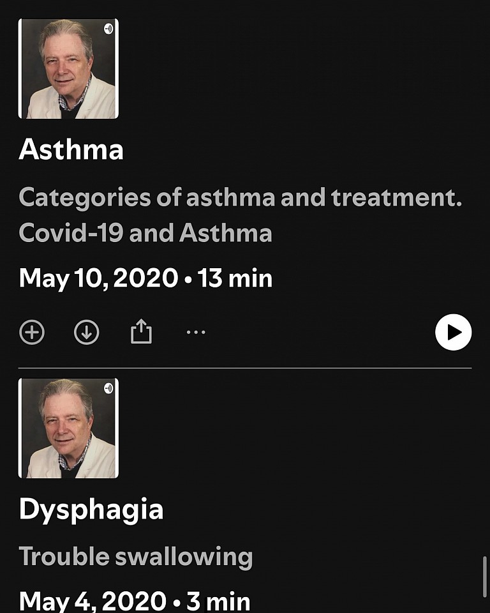Tap the '13 min' duration label

pos(235,278)
